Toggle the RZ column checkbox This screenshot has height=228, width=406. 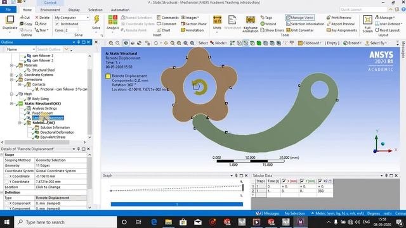(320, 181)
